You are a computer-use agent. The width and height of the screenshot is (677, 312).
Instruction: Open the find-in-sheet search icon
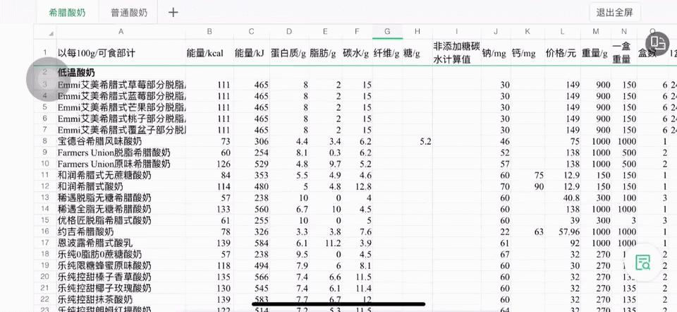[x=643, y=262]
